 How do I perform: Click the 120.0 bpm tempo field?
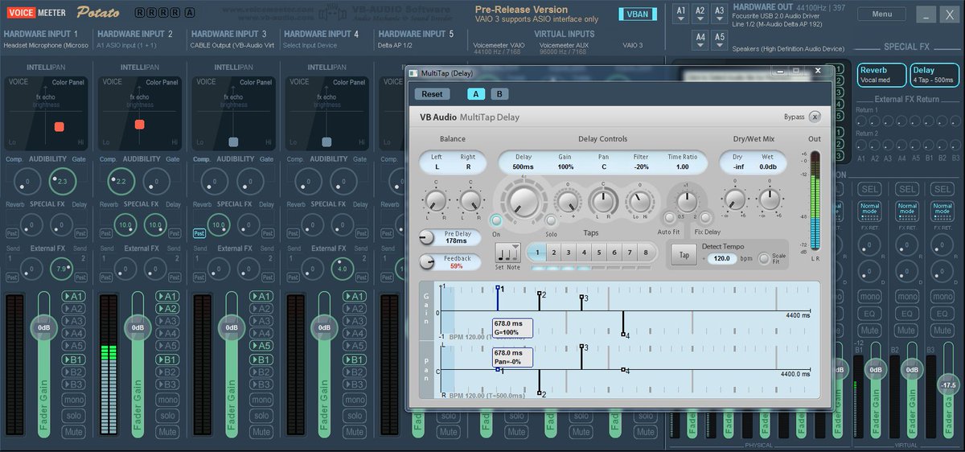coord(722,258)
